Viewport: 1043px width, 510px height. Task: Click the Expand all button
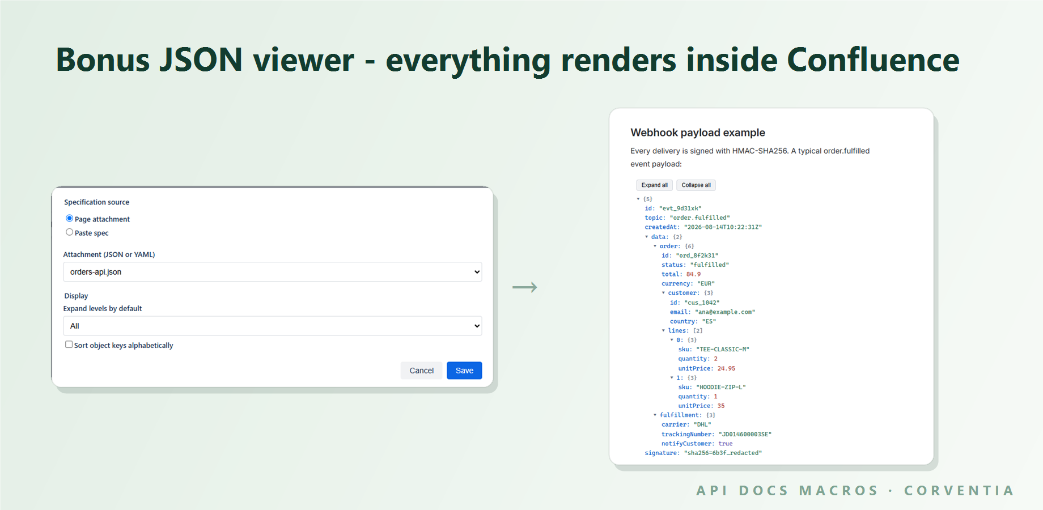tap(654, 185)
